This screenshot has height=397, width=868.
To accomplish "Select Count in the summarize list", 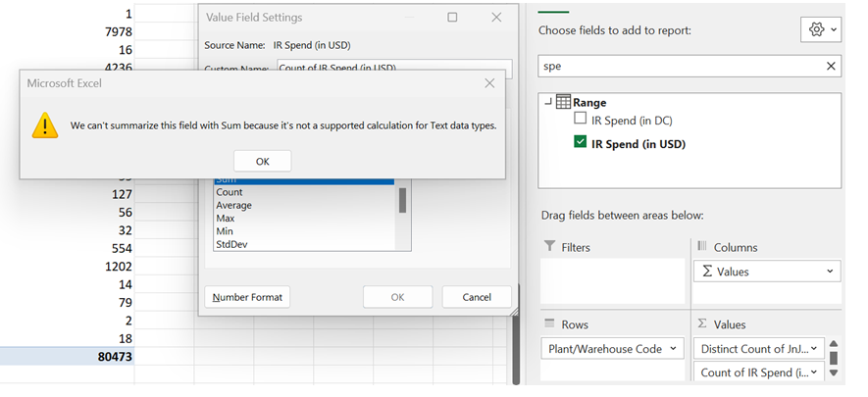I will (x=304, y=192).
